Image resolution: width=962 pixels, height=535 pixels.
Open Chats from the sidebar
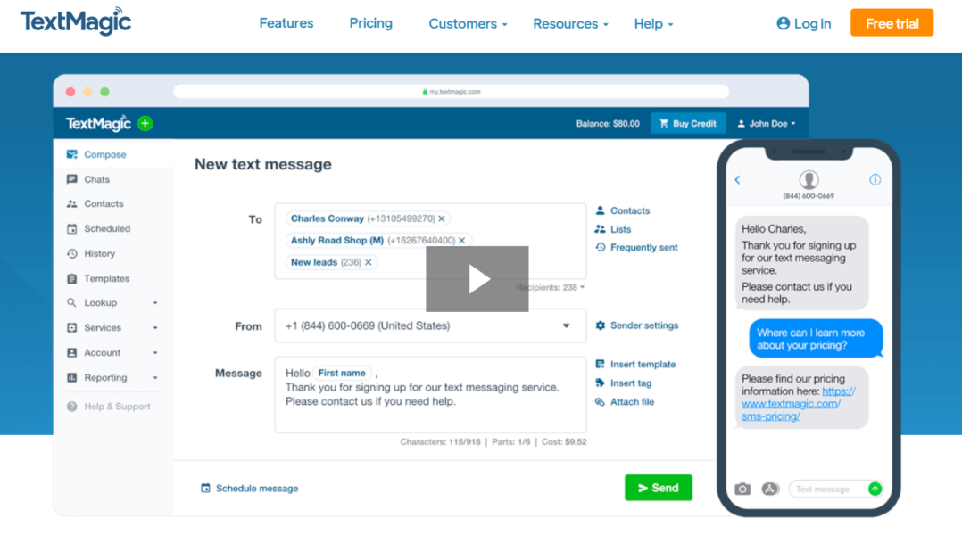click(96, 179)
